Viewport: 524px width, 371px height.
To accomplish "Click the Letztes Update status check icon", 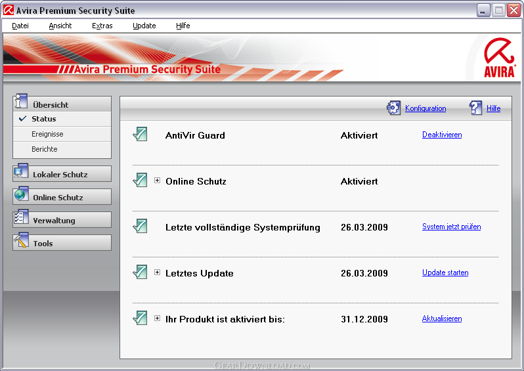I will coord(140,272).
